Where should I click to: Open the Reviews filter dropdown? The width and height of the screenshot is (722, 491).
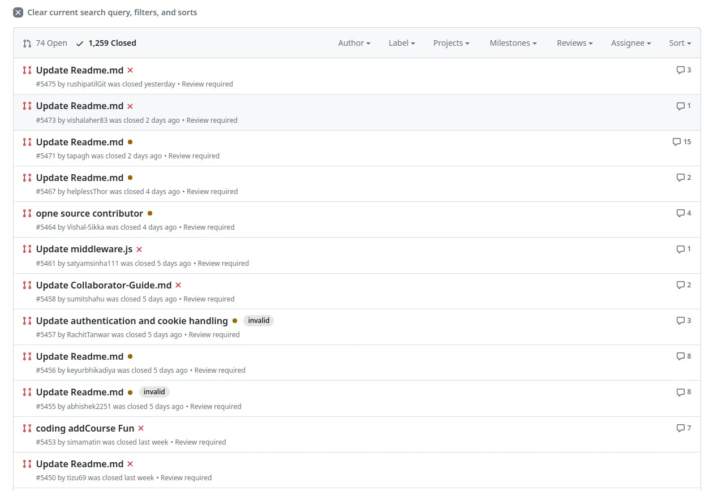pyautogui.click(x=575, y=43)
